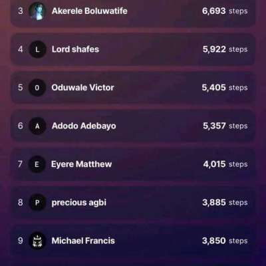Tap the A avatar for Adodo Adebayo

click(37, 126)
